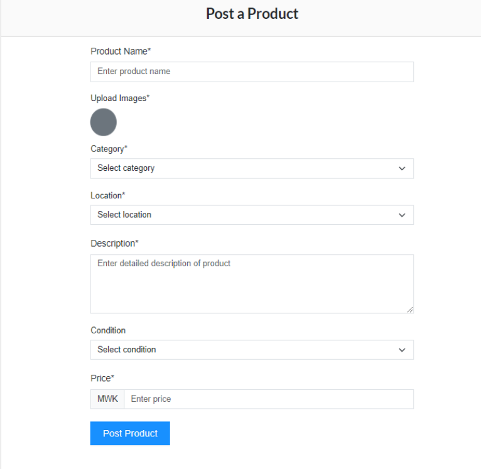Click the Upload Images* label
The width and height of the screenshot is (481, 469).
(120, 98)
